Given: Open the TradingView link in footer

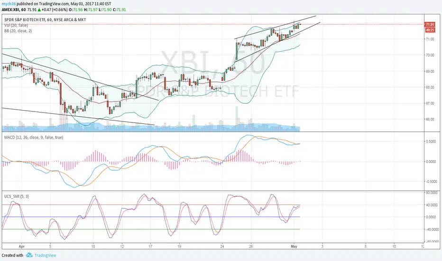Looking at the screenshot, I should tap(45, 255).
